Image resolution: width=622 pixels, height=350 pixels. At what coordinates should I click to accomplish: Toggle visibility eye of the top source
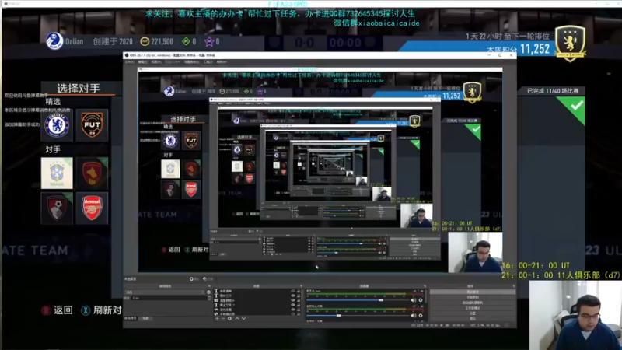(293, 291)
